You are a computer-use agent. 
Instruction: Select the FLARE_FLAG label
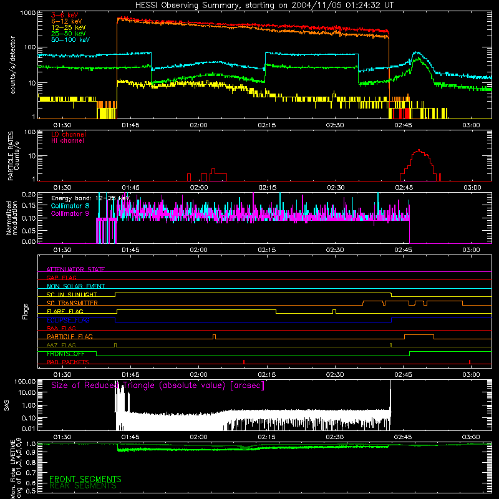coord(65,311)
